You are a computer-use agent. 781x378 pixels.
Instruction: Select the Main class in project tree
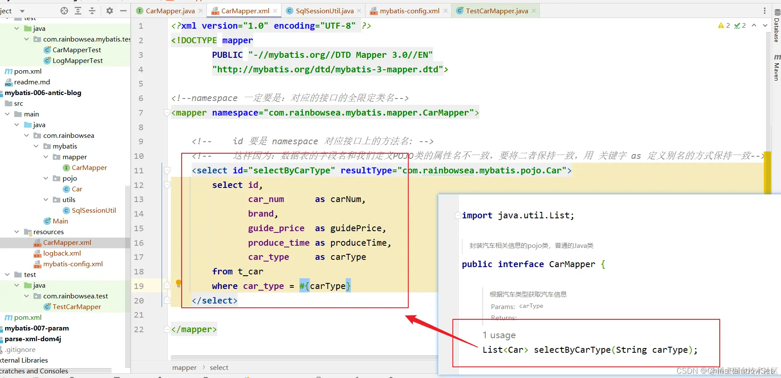[60, 221]
